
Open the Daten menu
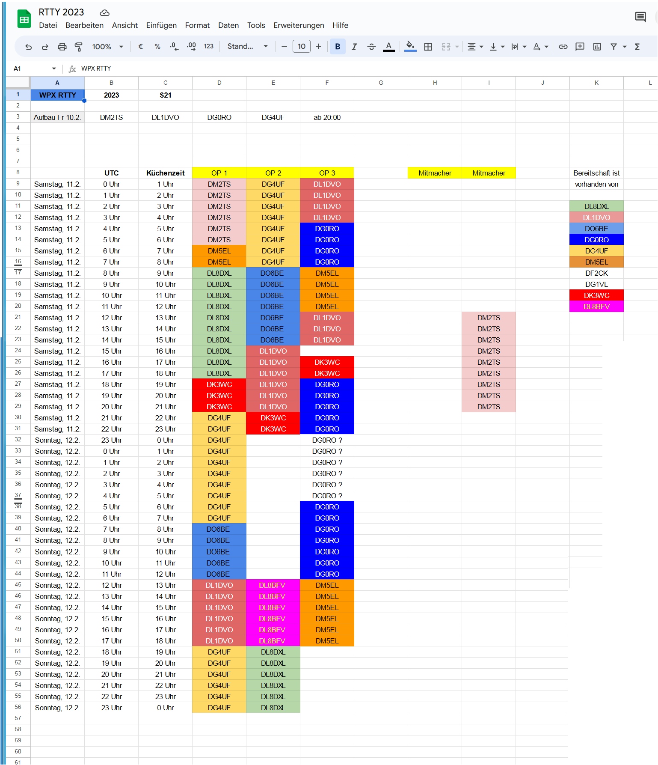click(228, 25)
